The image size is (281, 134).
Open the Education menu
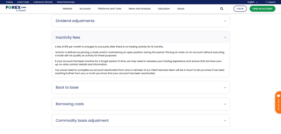click(x=164, y=9)
